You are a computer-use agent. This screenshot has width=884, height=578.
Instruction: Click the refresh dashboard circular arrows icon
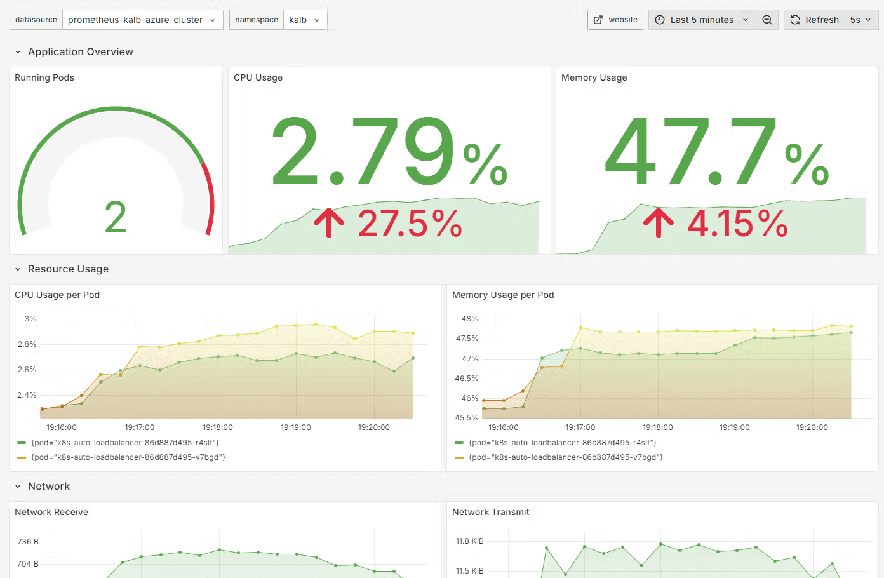(x=795, y=20)
